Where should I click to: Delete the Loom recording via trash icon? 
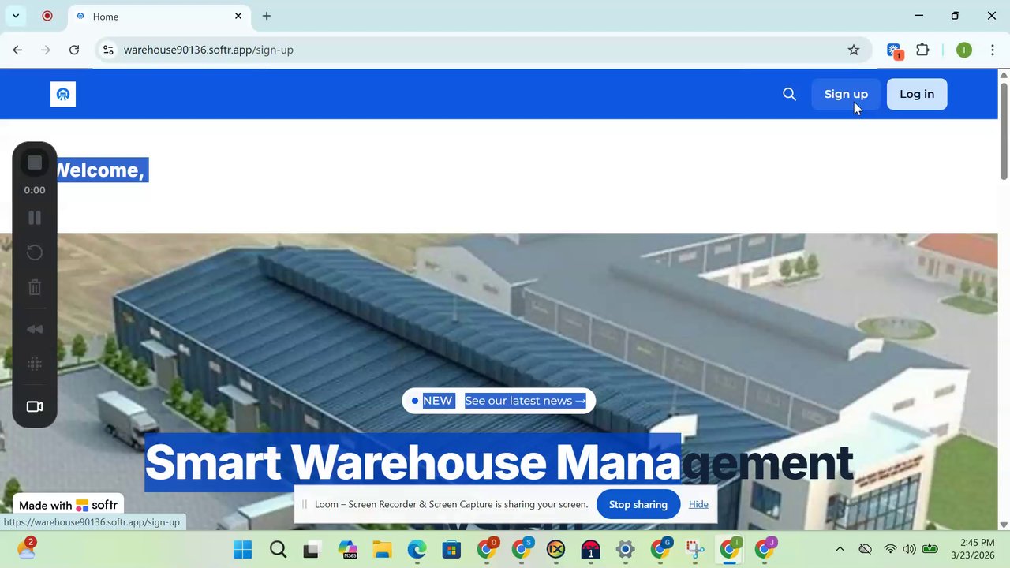tap(35, 287)
